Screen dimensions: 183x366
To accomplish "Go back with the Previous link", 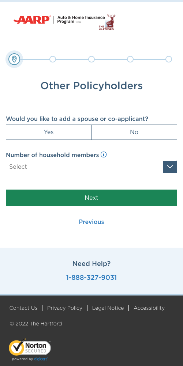I will coord(91,222).
